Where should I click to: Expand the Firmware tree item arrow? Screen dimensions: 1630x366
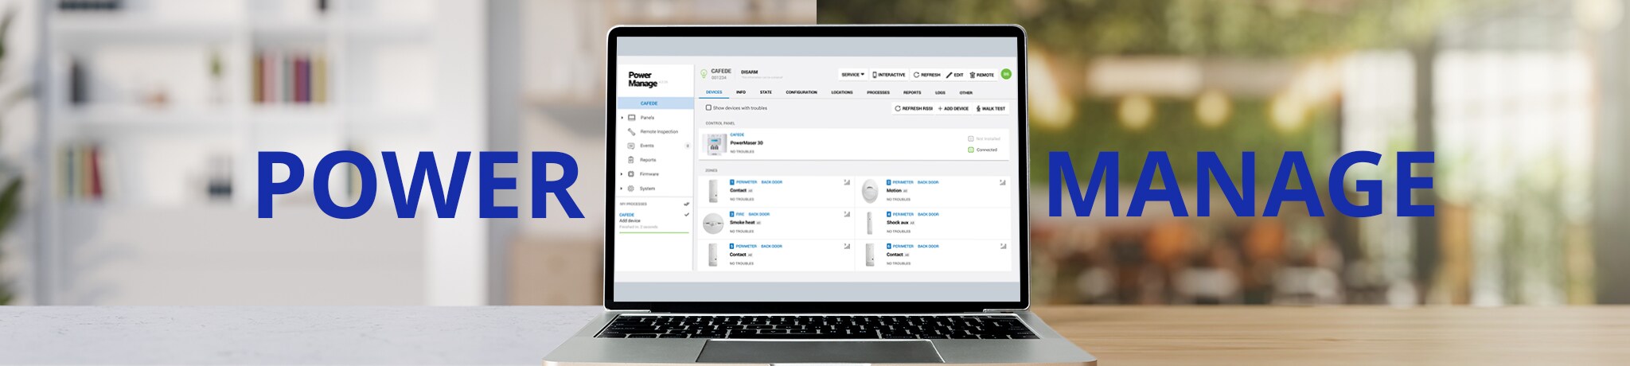pos(622,173)
